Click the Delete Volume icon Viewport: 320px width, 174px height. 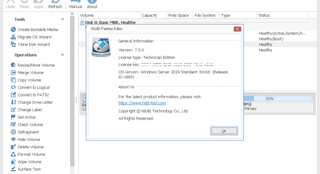(13, 147)
